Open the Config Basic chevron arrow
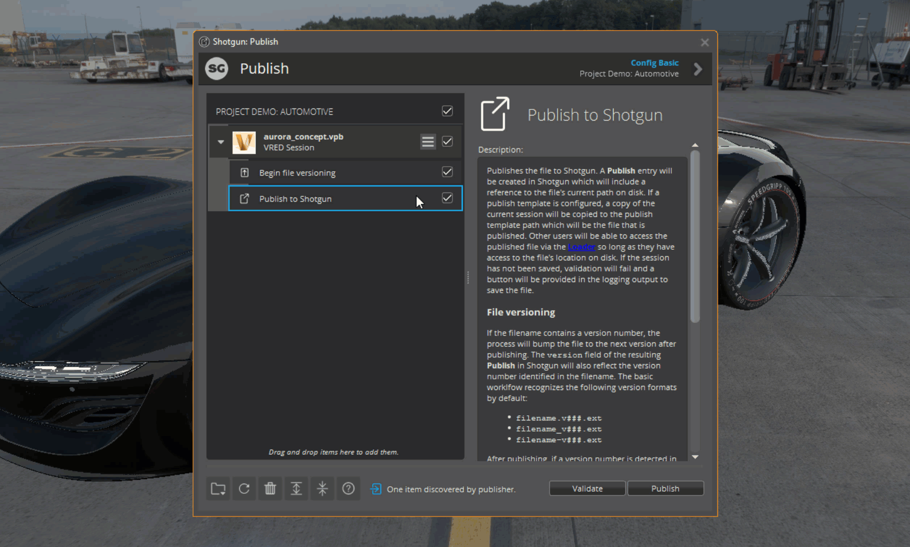 point(698,68)
